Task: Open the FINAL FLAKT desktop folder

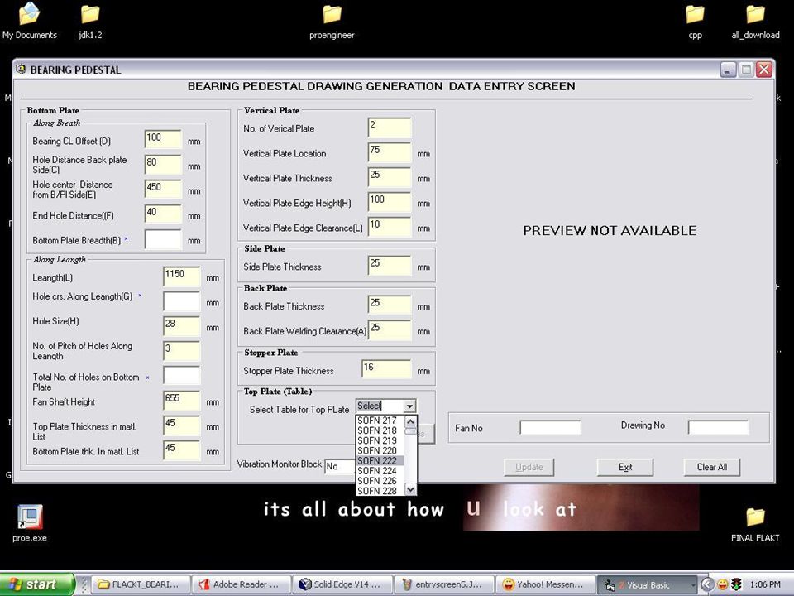Action: pyautogui.click(x=755, y=524)
